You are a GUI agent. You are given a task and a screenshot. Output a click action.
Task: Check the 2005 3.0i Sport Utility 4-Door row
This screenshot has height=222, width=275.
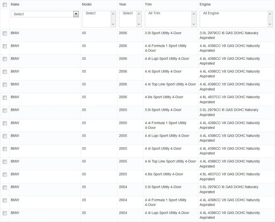tap(5, 111)
